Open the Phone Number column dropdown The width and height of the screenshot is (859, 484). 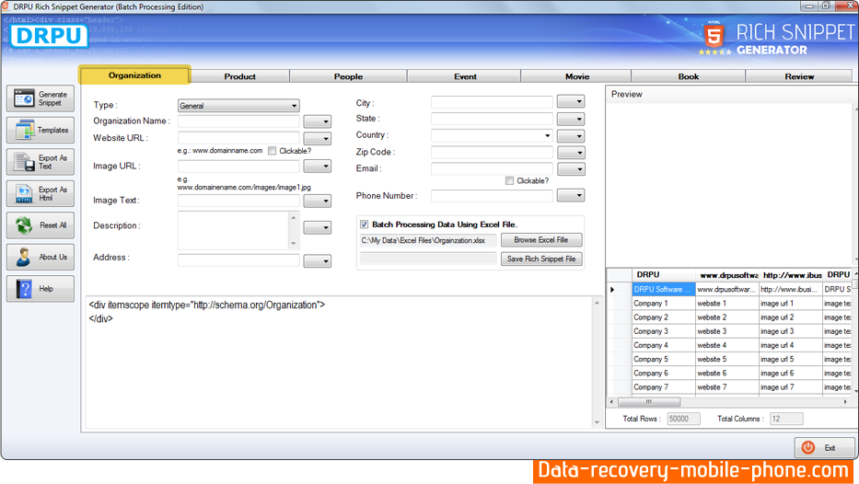click(x=571, y=195)
